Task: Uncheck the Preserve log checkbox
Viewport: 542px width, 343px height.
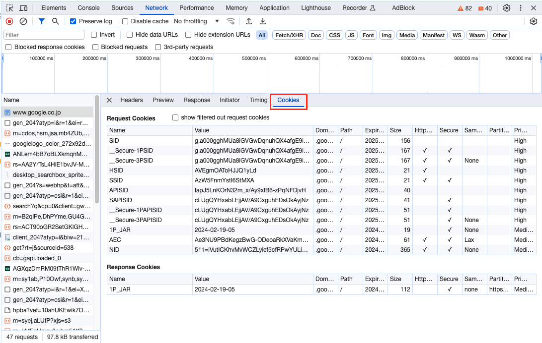Action: [x=73, y=21]
